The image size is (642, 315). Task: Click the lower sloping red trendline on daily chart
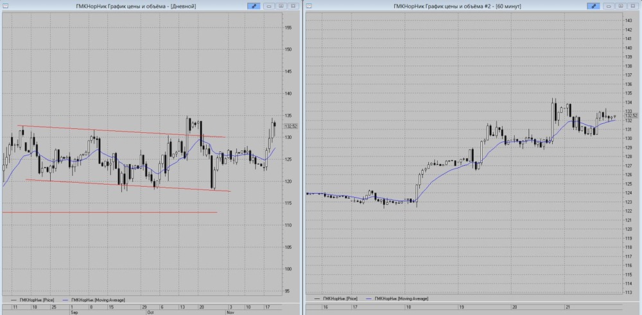pos(128,185)
